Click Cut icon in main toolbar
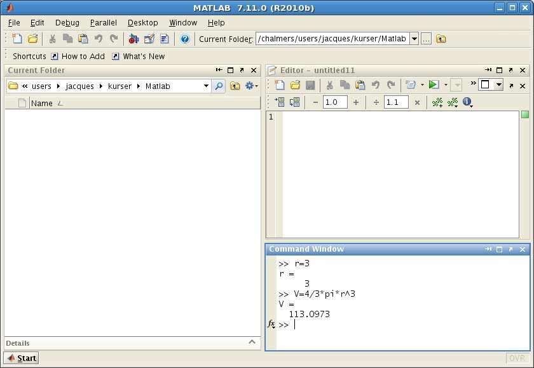534x368 pixels. [52, 39]
